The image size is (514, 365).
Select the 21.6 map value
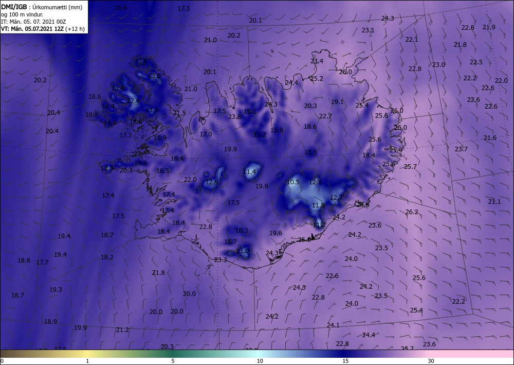click(490, 138)
